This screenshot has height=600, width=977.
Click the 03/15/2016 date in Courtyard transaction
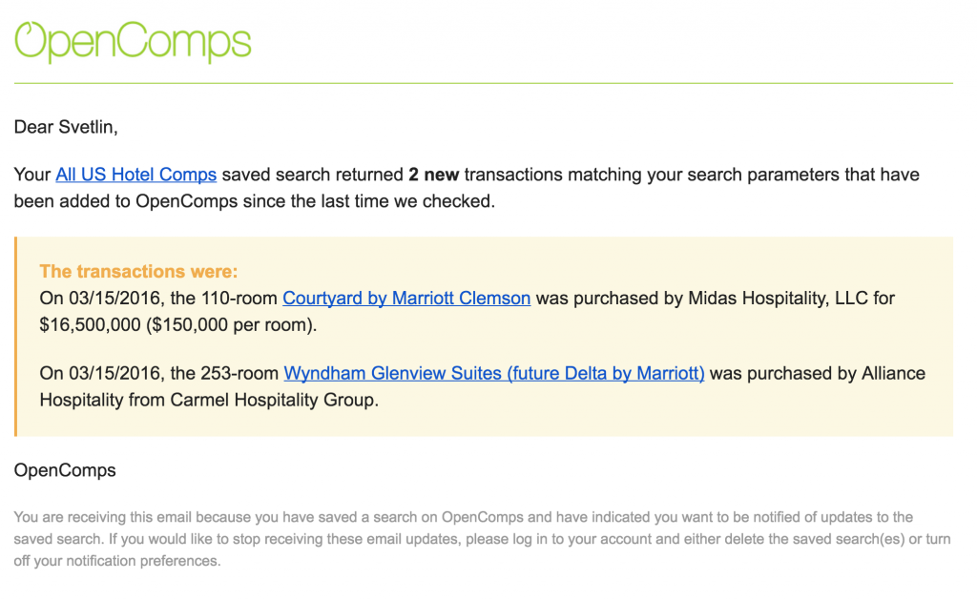pos(114,299)
